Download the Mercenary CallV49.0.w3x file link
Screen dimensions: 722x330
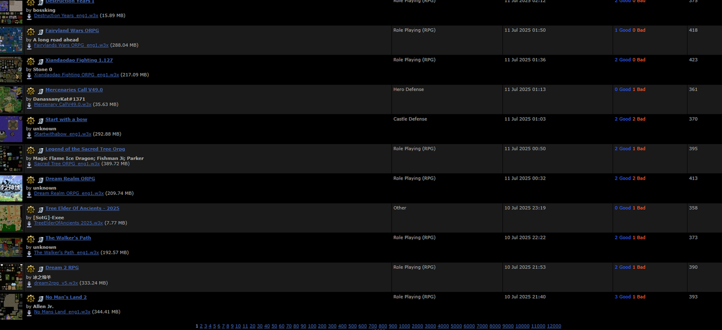(x=63, y=105)
